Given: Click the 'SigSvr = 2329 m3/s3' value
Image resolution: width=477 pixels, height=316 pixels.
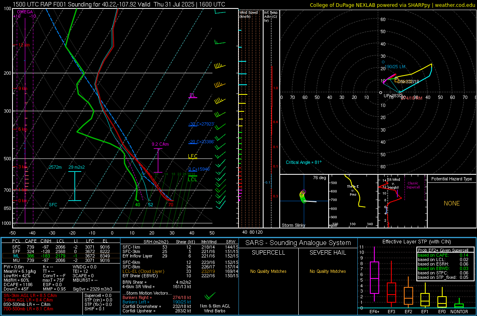Looking at the screenshot, I should [x=92, y=289].
